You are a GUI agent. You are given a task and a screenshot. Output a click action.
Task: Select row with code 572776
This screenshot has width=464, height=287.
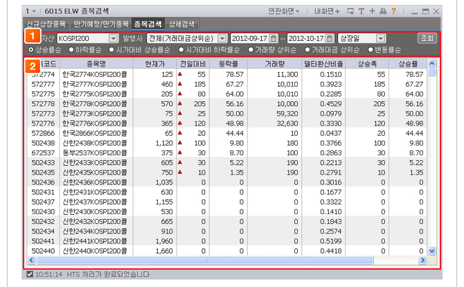227,123
